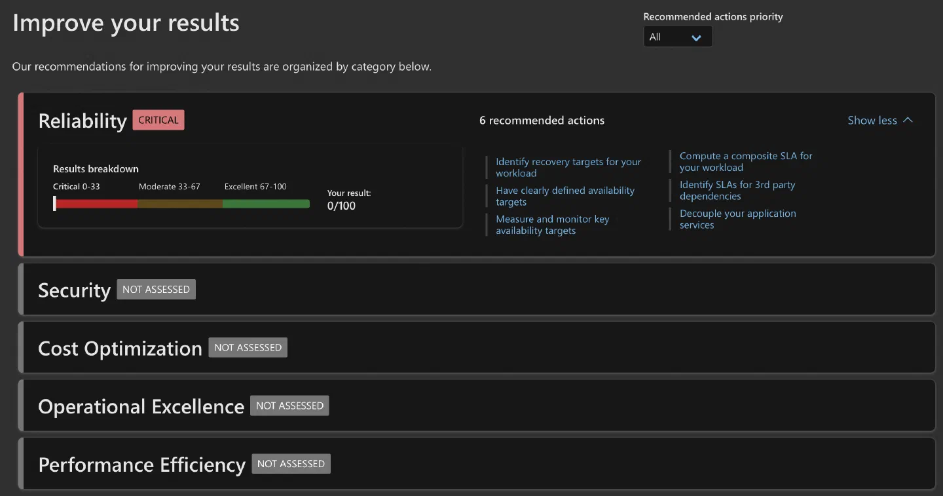Click the 'Recommended actions priority' label

point(713,17)
